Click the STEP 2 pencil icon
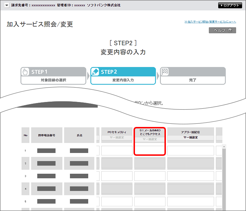The height and width of the screenshot is (211, 246). [x=95, y=72]
